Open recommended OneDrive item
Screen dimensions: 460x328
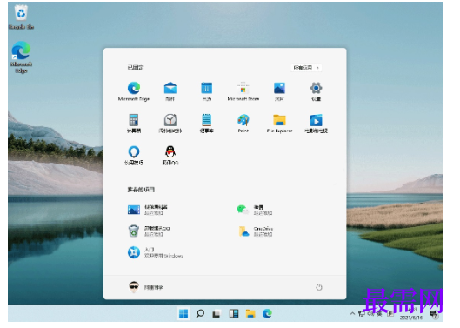256,231
